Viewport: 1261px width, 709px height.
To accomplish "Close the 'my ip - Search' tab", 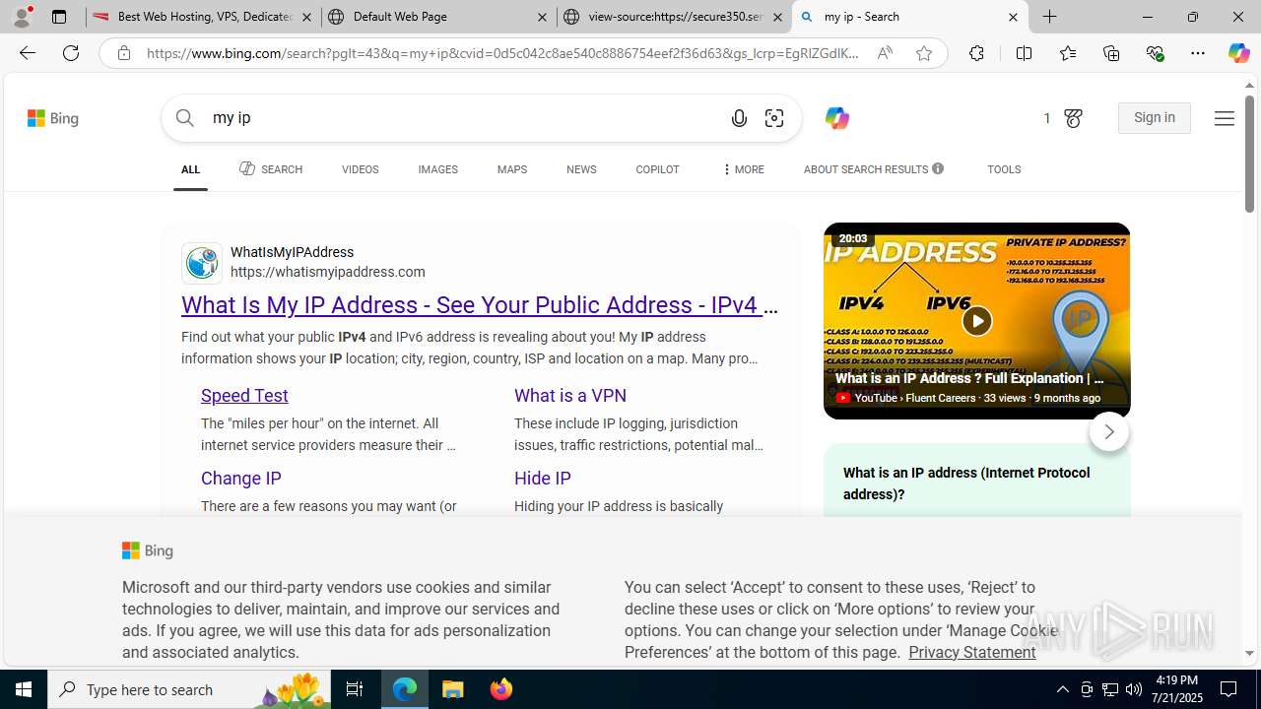I will coord(1013,17).
